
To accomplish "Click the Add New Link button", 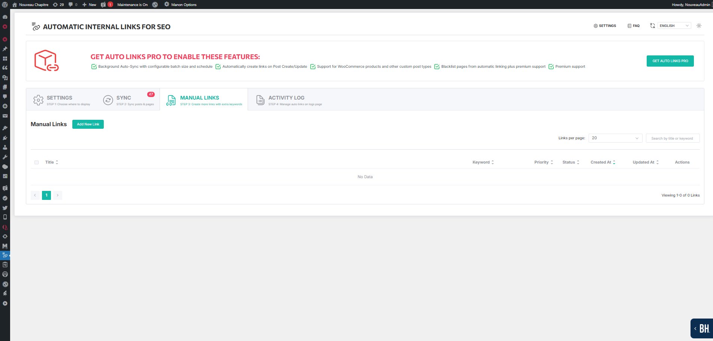I will pos(88,124).
